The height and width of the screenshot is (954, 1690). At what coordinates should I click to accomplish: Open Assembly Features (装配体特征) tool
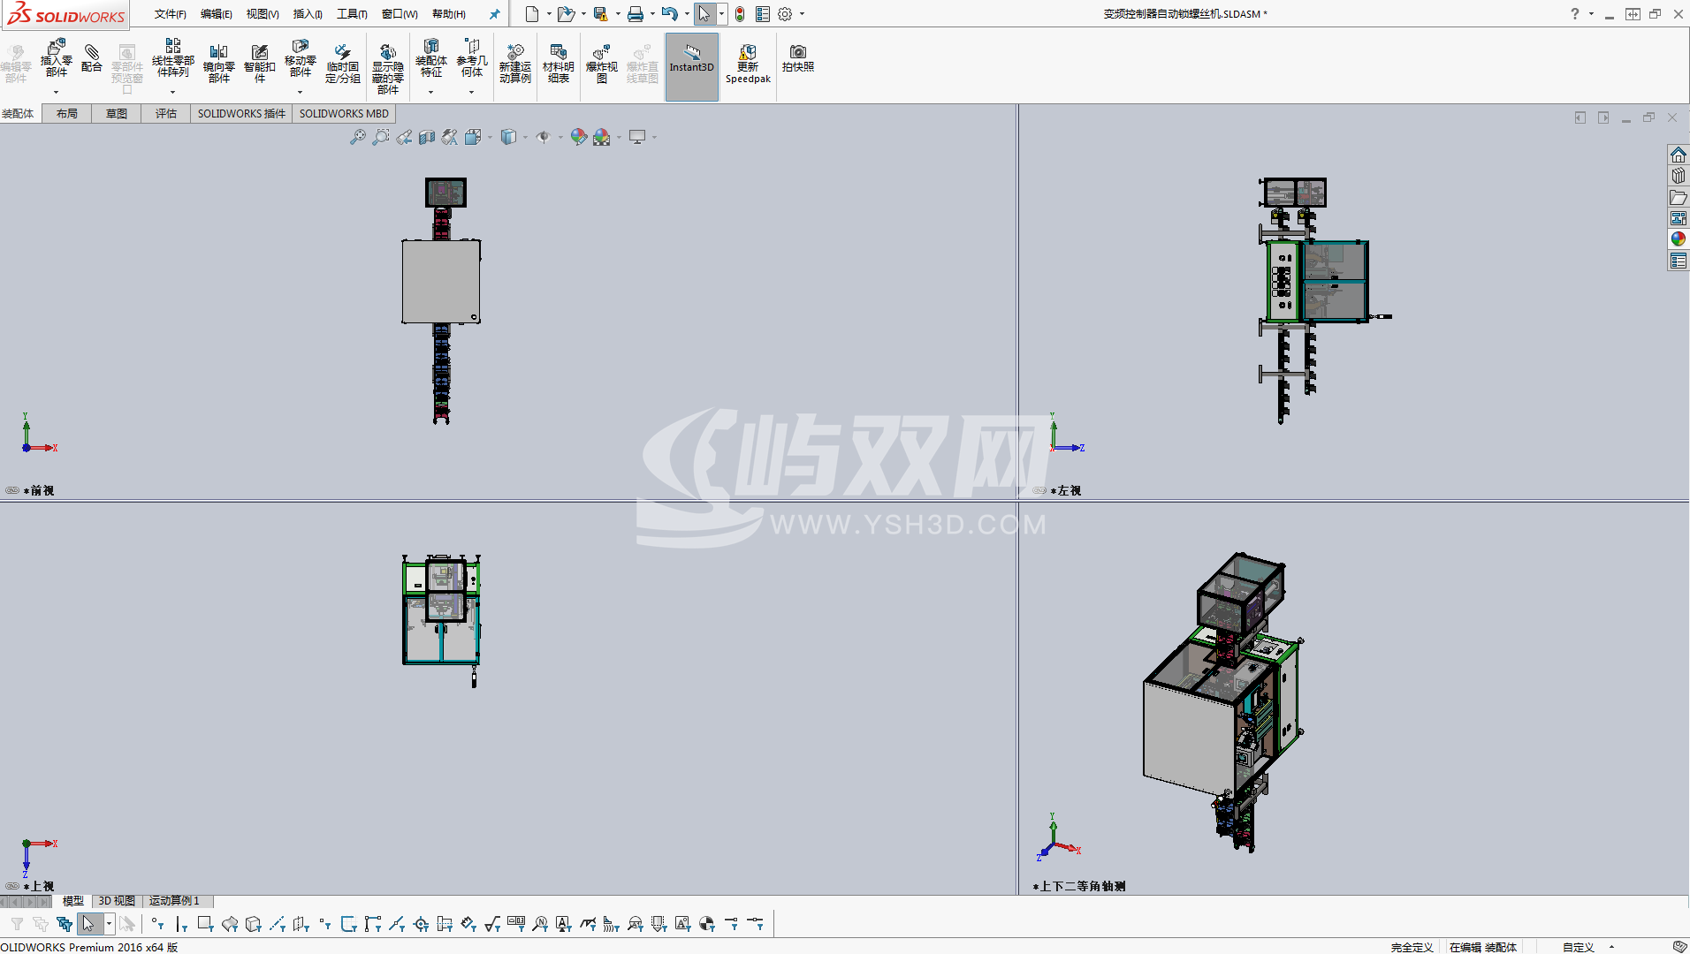click(431, 58)
